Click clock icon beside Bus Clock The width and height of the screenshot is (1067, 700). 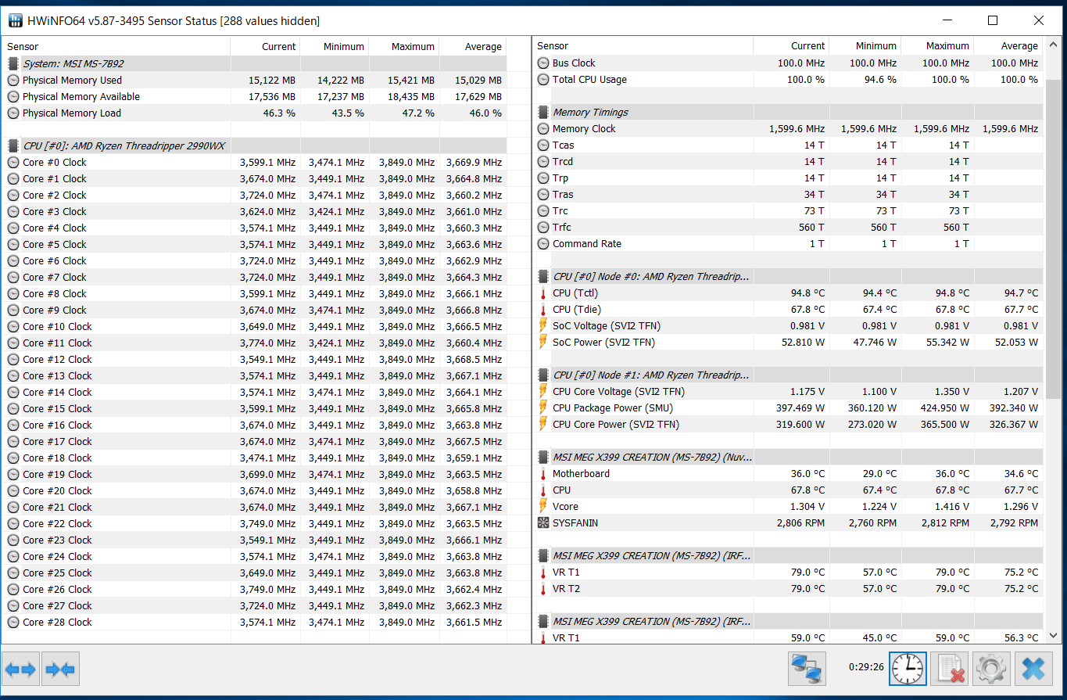pyautogui.click(x=543, y=63)
